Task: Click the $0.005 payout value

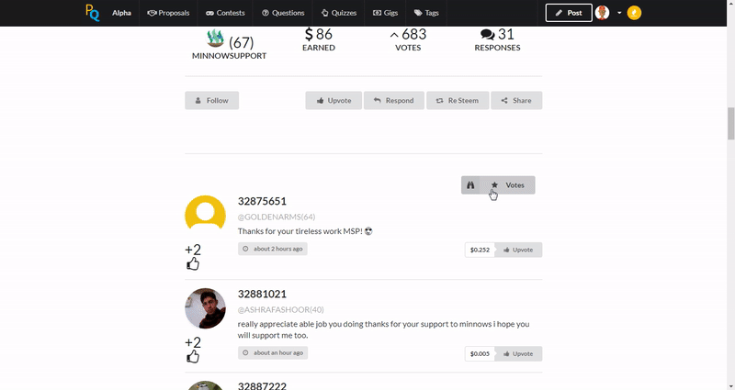Action: coord(480,354)
